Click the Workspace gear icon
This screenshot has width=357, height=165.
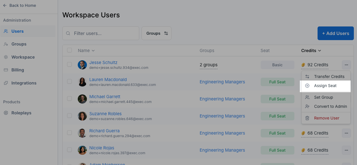point(6,57)
